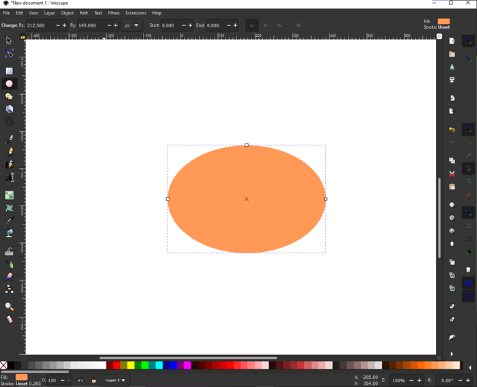Select the Star and polygon tool
Image resolution: width=477 pixels, height=387 pixels.
9,97
